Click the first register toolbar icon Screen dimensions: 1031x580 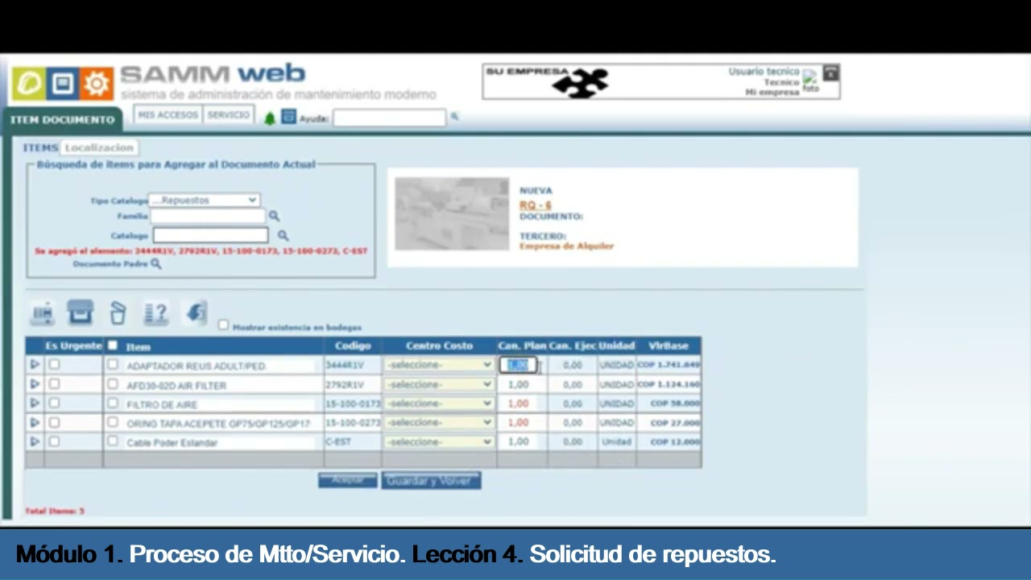pyautogui.click(x=43, y=313)
